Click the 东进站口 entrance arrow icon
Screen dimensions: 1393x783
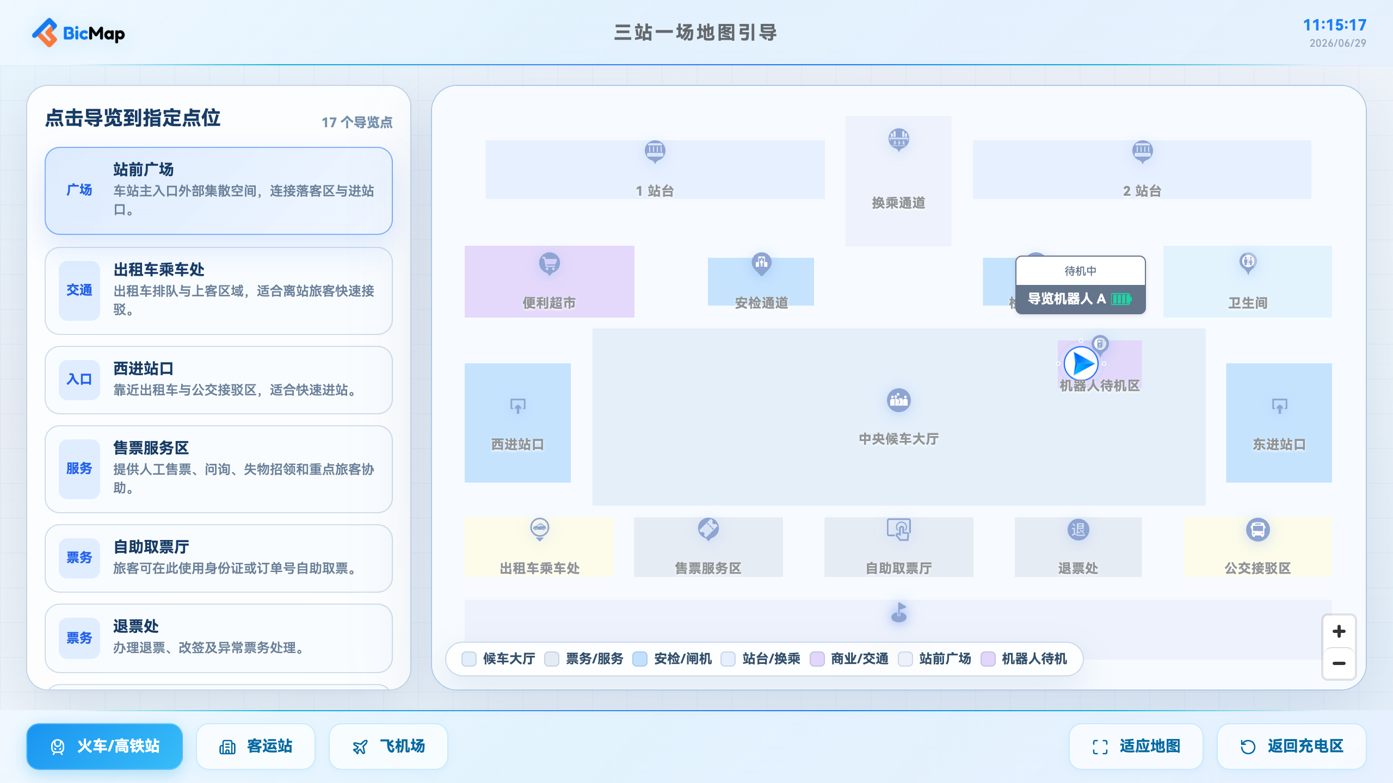[1279, 406]
